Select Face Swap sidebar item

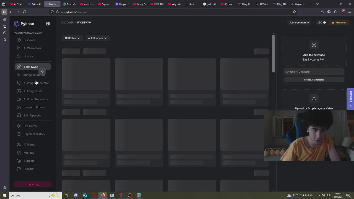click(x=33, y=67)
